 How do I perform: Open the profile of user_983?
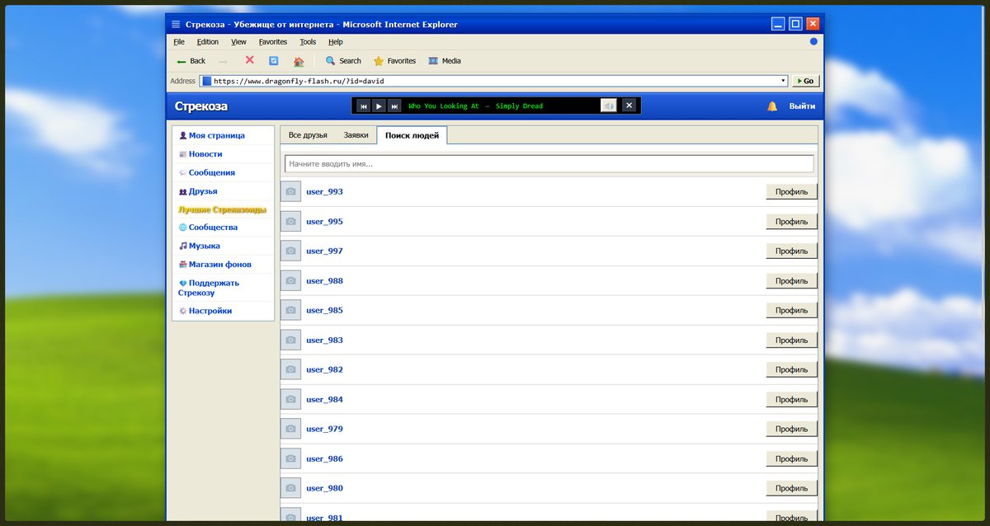(x=792, y=340)
